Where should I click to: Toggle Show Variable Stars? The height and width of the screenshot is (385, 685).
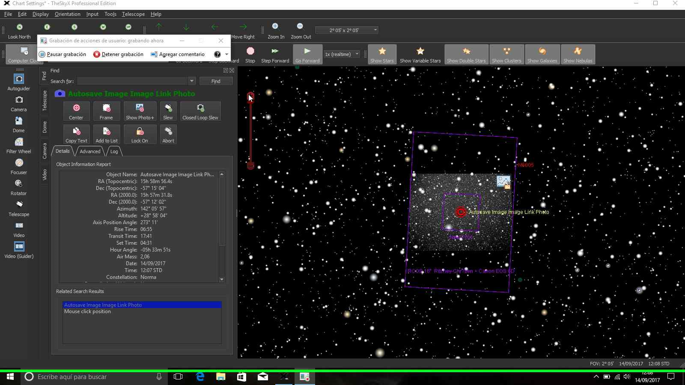(x=420, y=54)
